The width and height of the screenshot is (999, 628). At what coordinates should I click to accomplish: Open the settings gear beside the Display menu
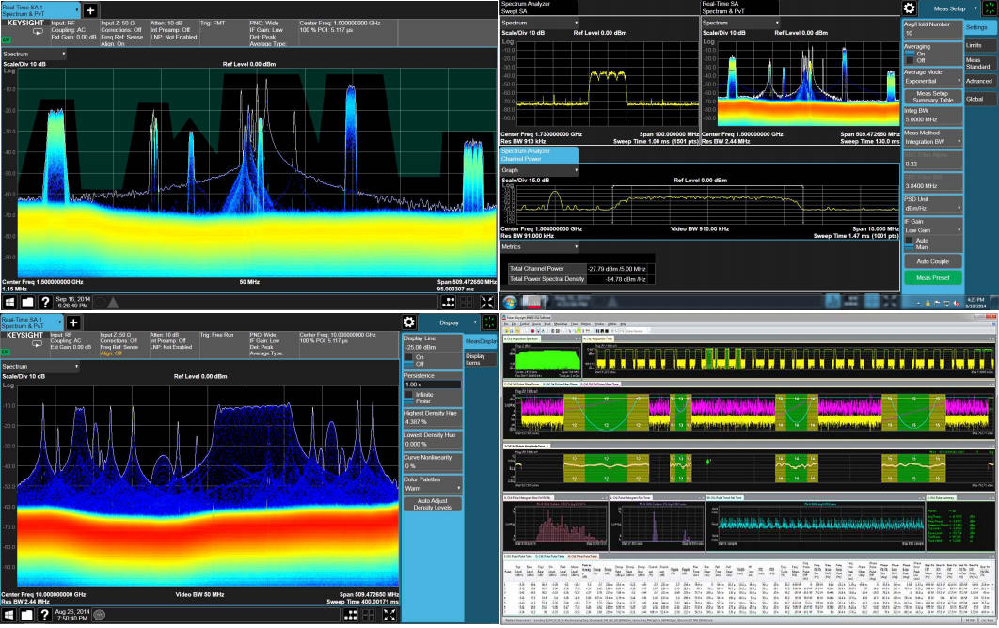tap(409, 322)
